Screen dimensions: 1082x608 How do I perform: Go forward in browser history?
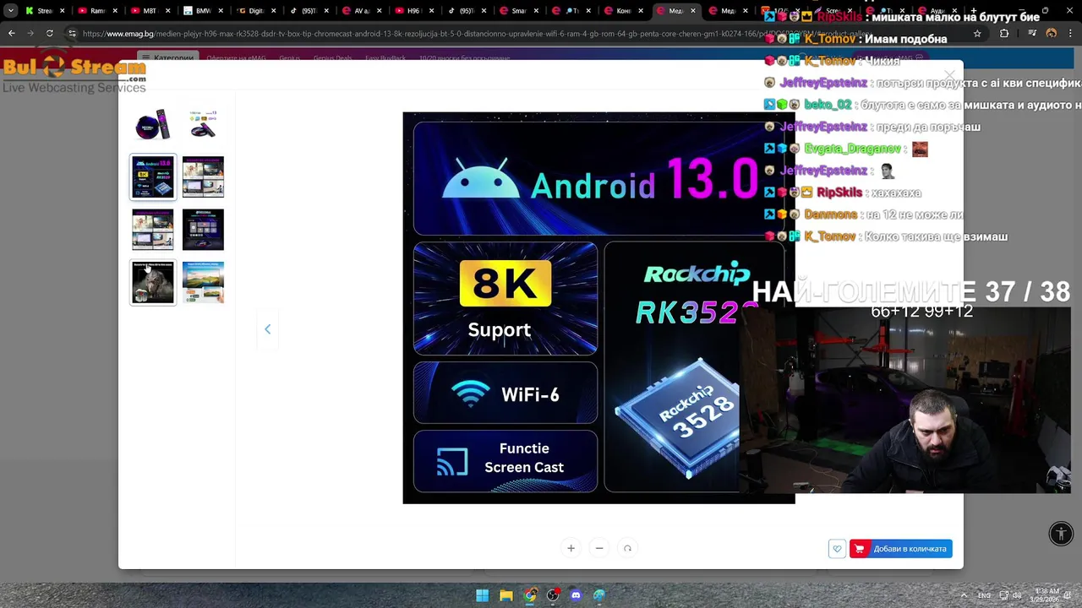click(30, 34)
